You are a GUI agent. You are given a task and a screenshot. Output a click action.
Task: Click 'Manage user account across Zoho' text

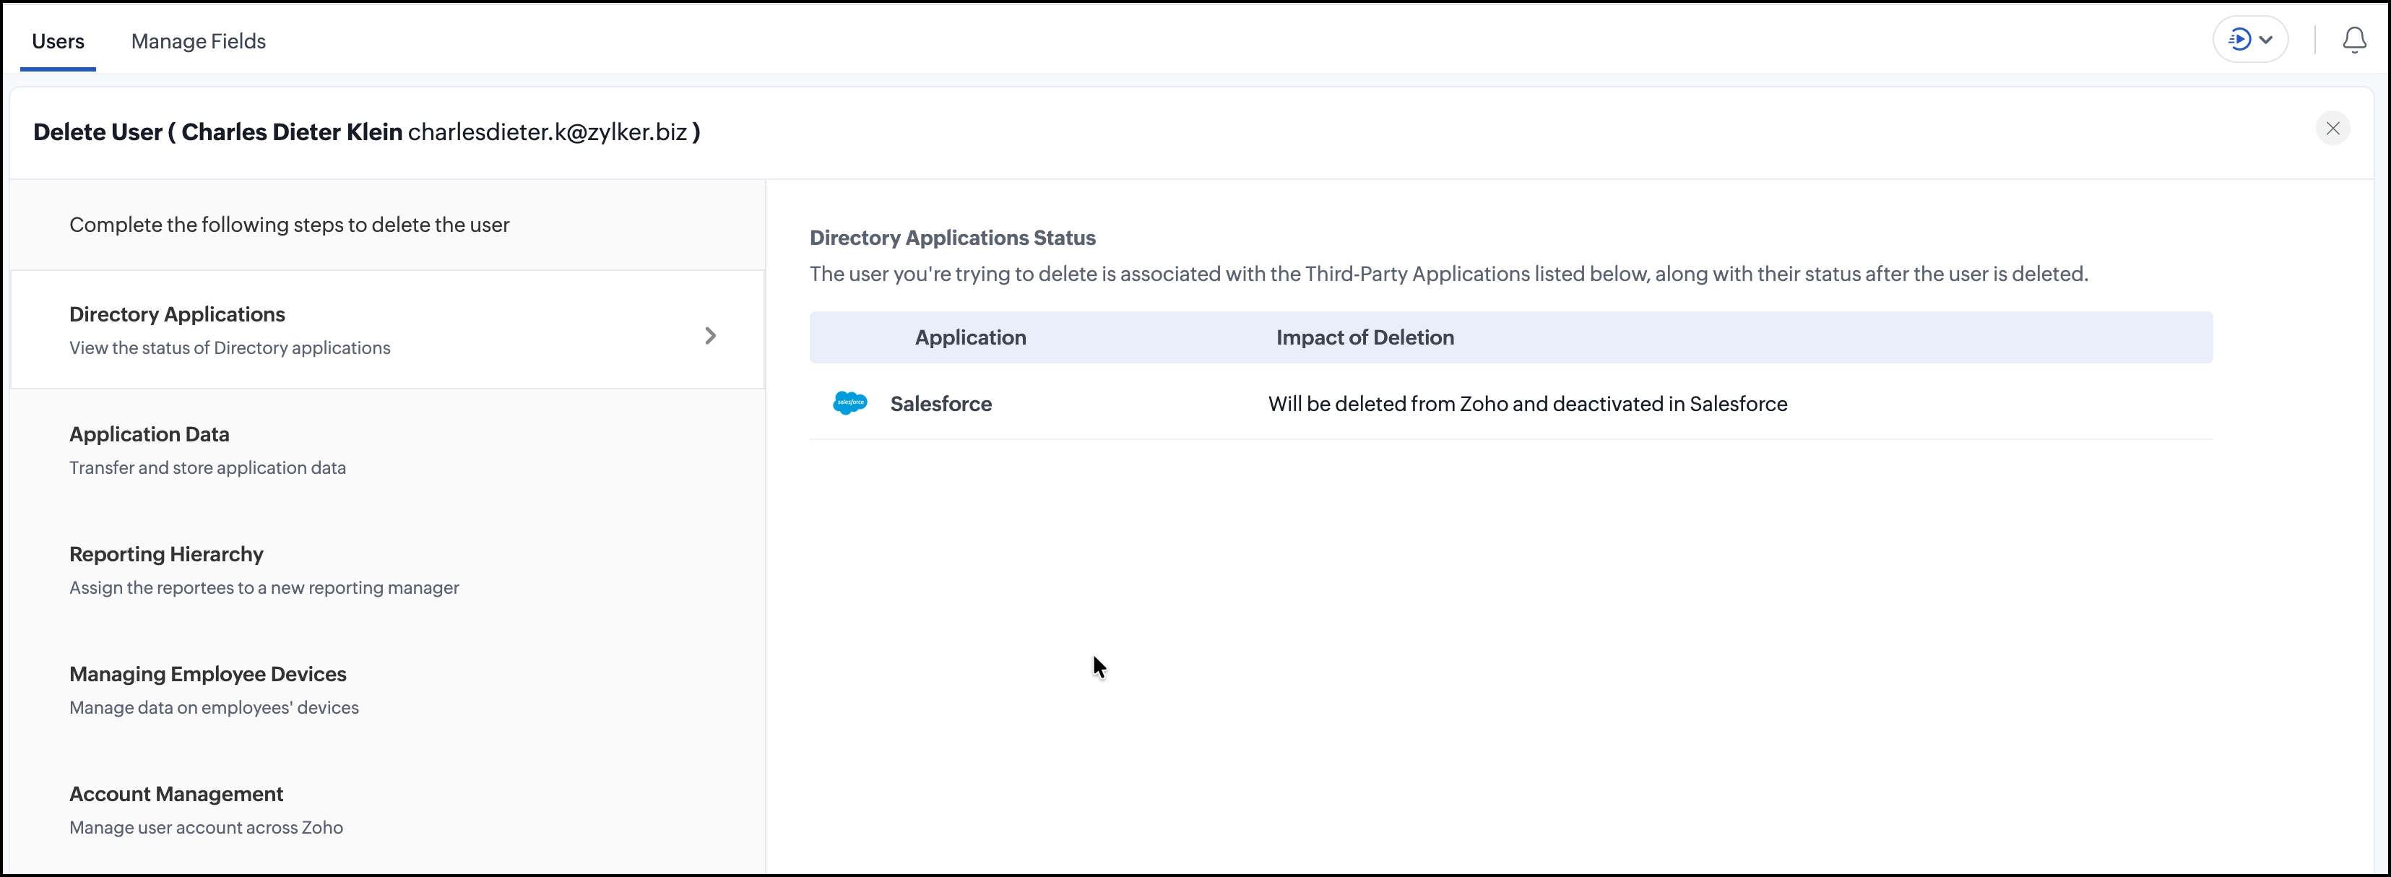pyautogui.click(x=206, y=827)
